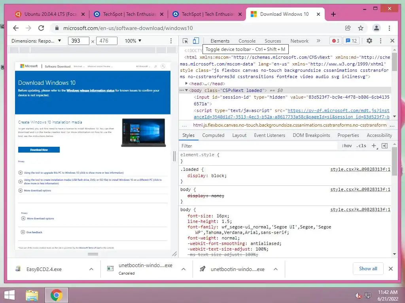
Task: Toggle :hov element state panel
Action: [x=346, y=146]
